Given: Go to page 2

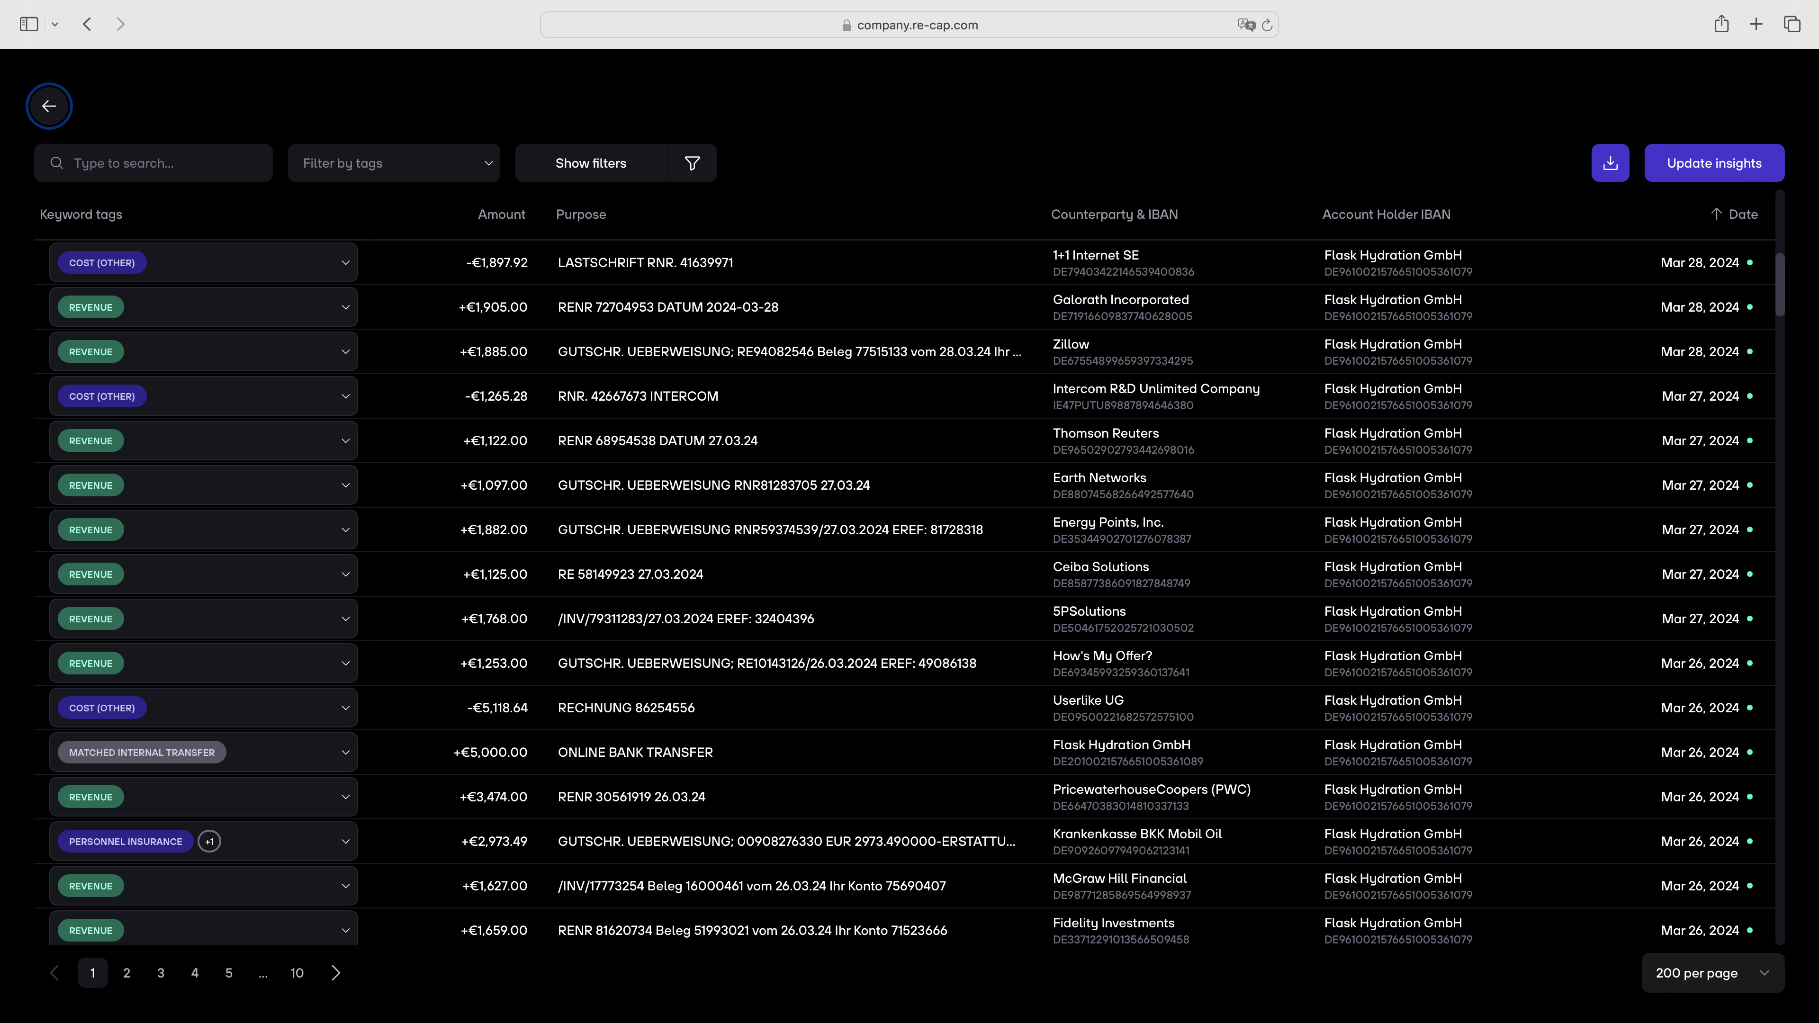Looking at the screenshot, I should pyautogui.click(x=126, y=973).
